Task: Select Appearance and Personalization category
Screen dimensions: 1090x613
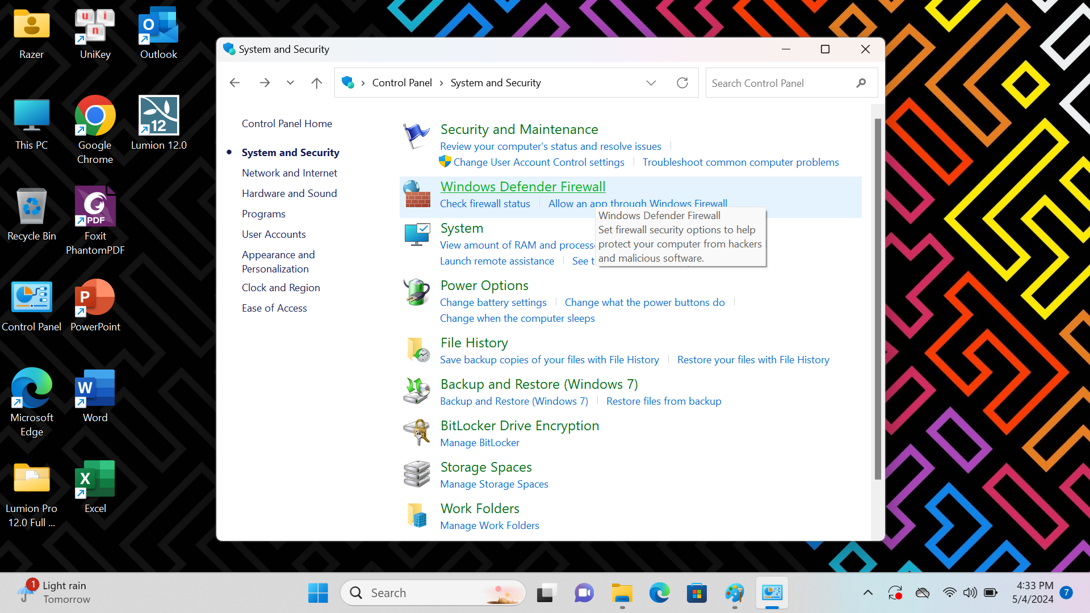Action: click(x=279, y=261)
